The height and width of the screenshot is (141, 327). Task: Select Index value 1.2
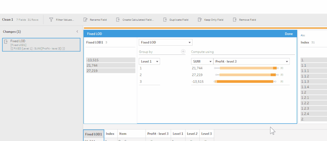314,92
